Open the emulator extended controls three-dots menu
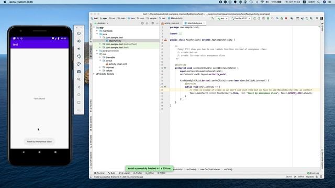The width and height of the screenshot is (335, 188). click(79, 110)
